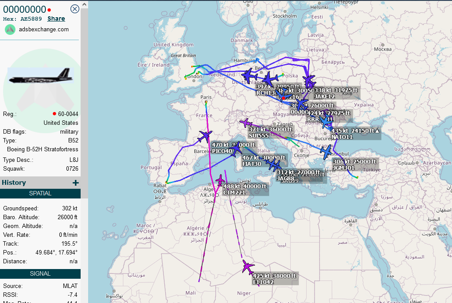Select the JAKE12 aircraft icon on map
Screen dimensions: 452x303
(309, 81)
